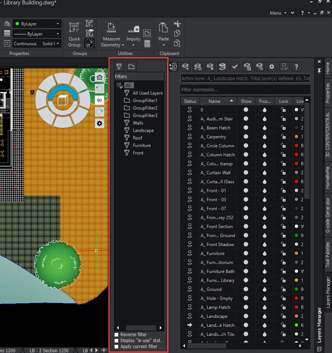This screenshot has width=332, height=353.
Task: Select the Landscape filter in tree
Action: pyautogui.click(x=143, y=131)
